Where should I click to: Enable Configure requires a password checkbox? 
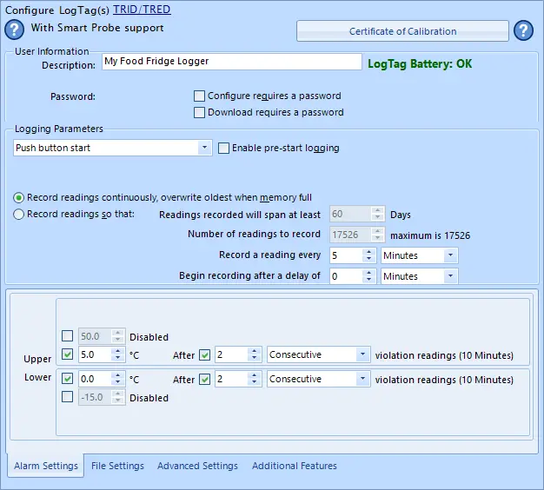[x=200, y=96]
